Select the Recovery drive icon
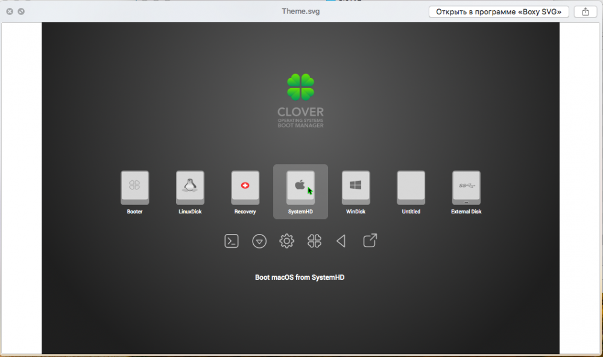 click(x=245, y=188)
